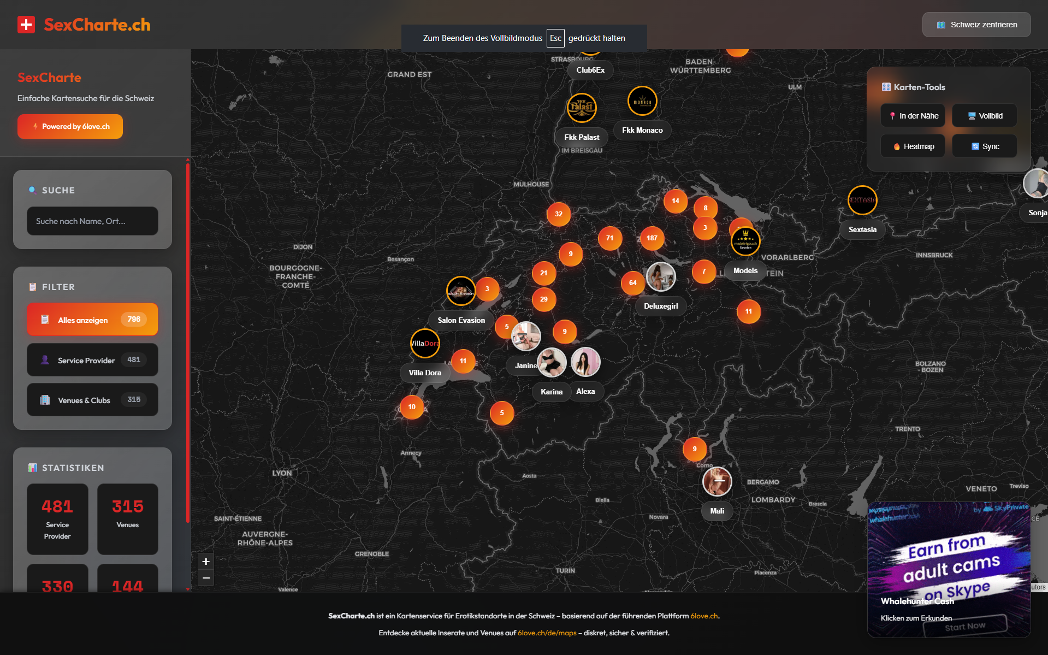Click the Swiss cross logo icon

tap(26, 25)
